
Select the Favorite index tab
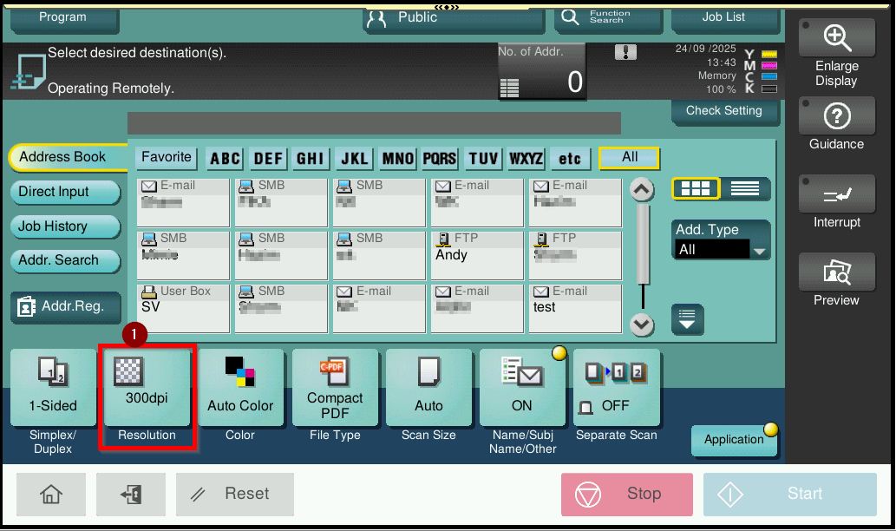click(x=167, y=158)
